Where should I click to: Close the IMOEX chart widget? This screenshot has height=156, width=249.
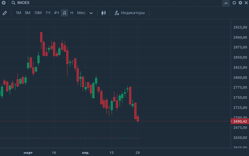click(246, 3)
